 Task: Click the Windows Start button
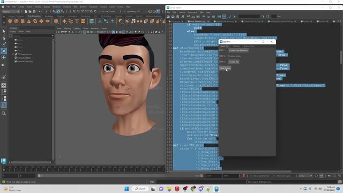click(126, 189)
